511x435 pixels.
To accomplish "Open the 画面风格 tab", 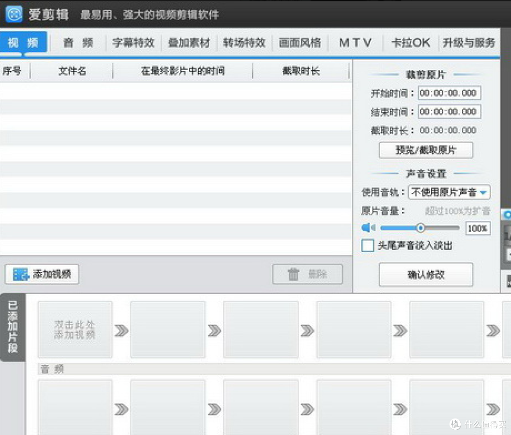I will (300, 43).
